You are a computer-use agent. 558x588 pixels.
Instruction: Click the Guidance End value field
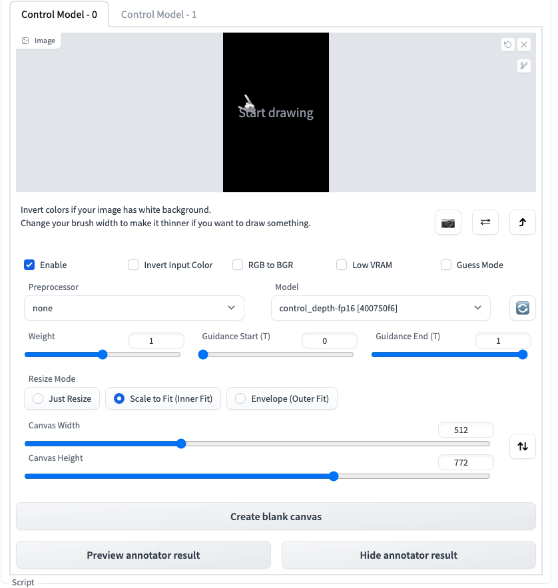[x=503, y=341]
